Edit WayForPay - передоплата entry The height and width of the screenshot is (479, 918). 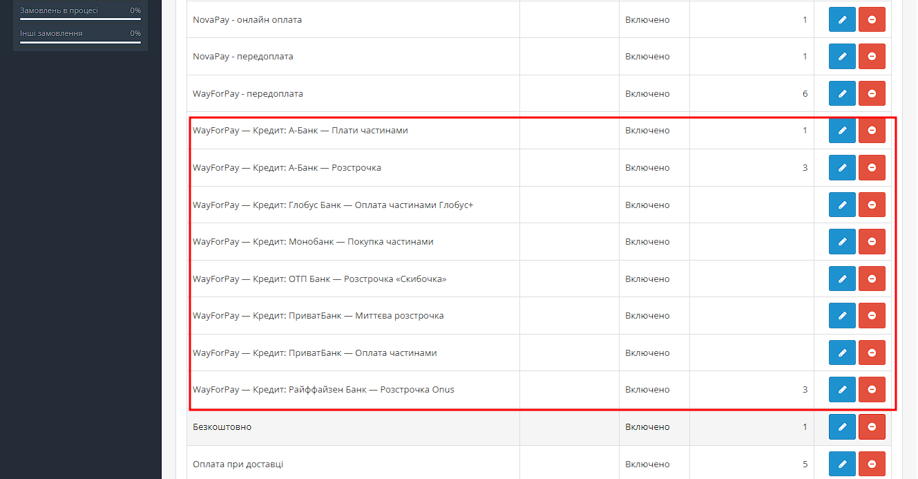(x=842, y=93)
